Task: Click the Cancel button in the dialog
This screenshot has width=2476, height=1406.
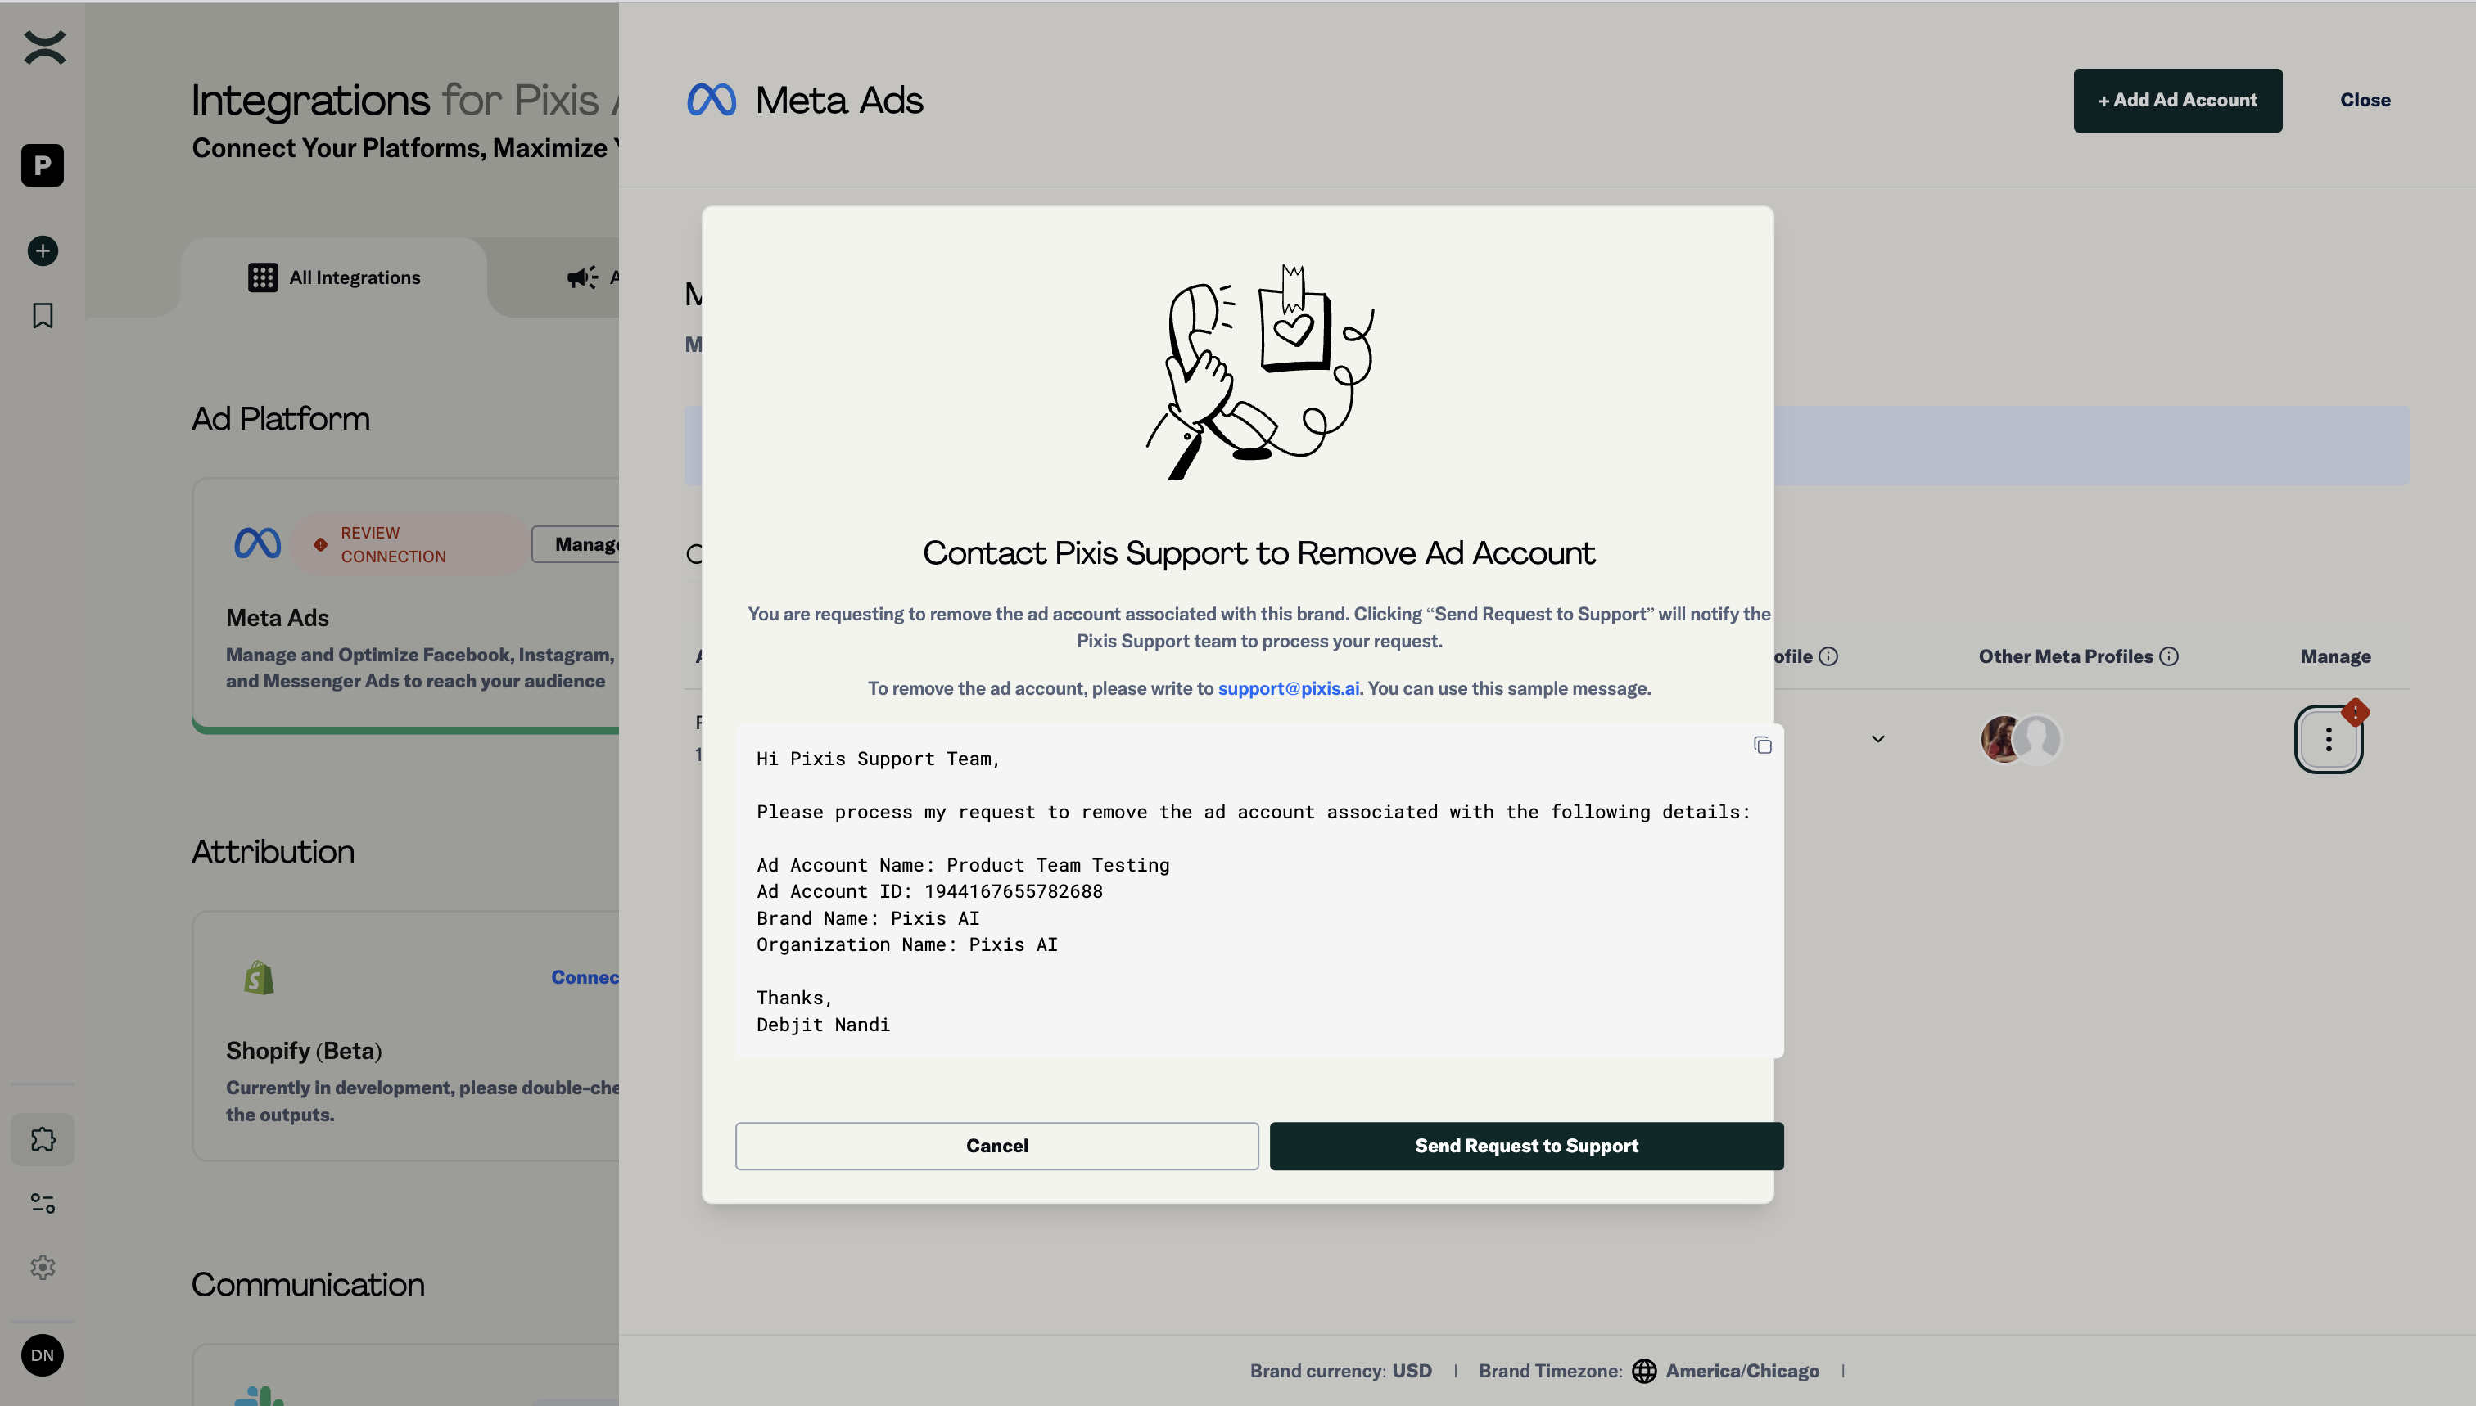Action: [x=996, y=1145]
